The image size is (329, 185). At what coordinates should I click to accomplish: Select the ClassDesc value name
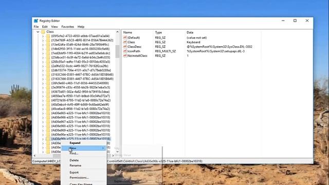click(135, 47)
